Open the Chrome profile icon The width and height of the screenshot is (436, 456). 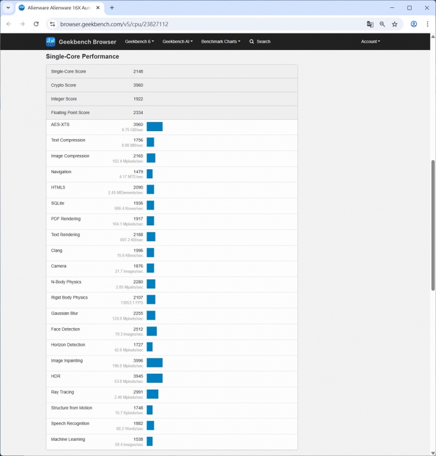414,24
